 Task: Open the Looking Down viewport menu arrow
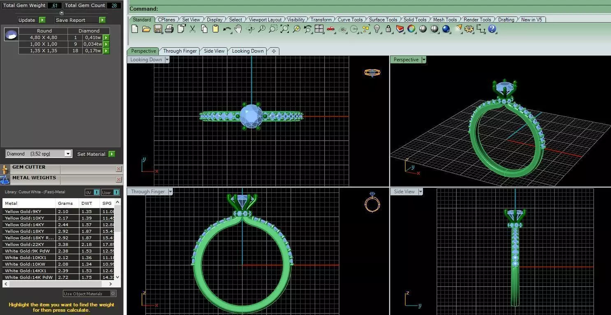tap(167, 60)
